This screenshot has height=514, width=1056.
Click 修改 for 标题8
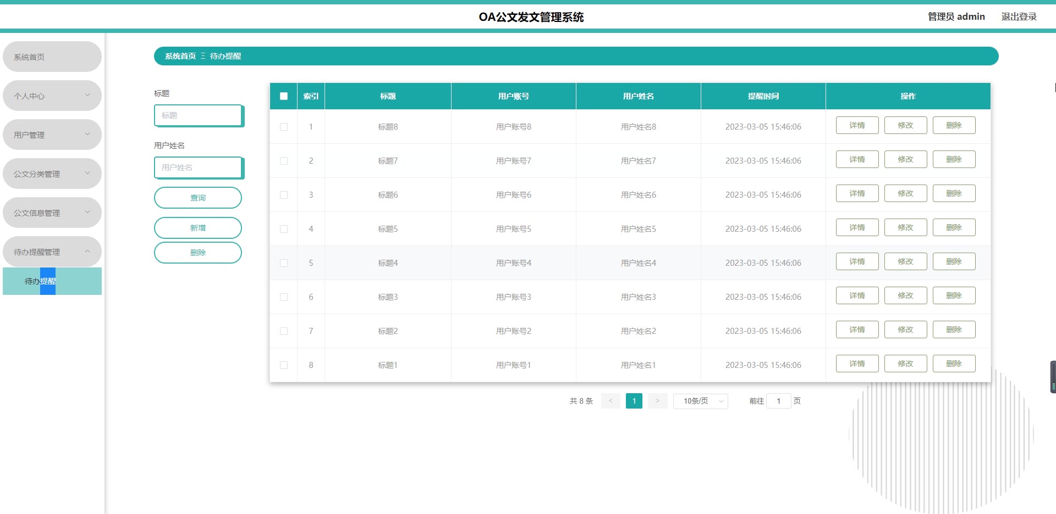coord(905,125)
